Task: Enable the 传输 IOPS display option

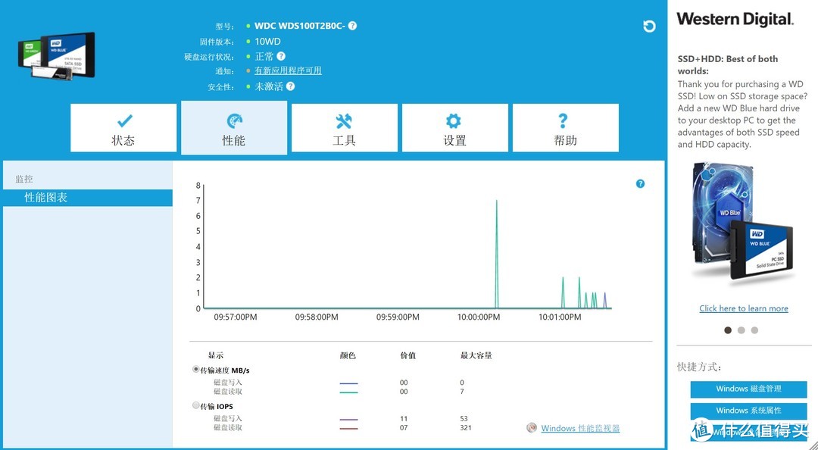Action: [x=195, y=406]
